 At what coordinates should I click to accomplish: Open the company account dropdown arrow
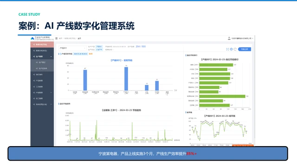coord(252,39)
